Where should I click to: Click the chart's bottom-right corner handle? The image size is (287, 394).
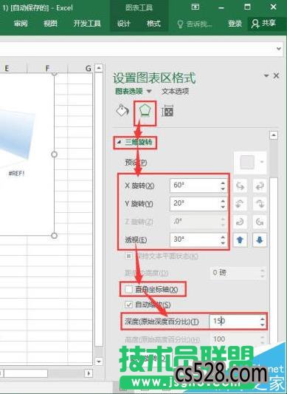pos(54,236)
